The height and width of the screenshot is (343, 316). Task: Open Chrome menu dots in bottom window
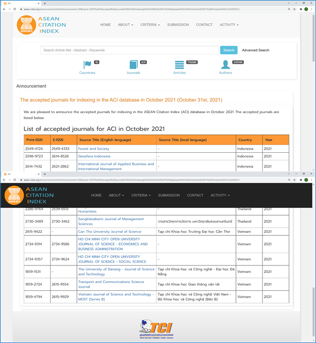tap(311, 180)
